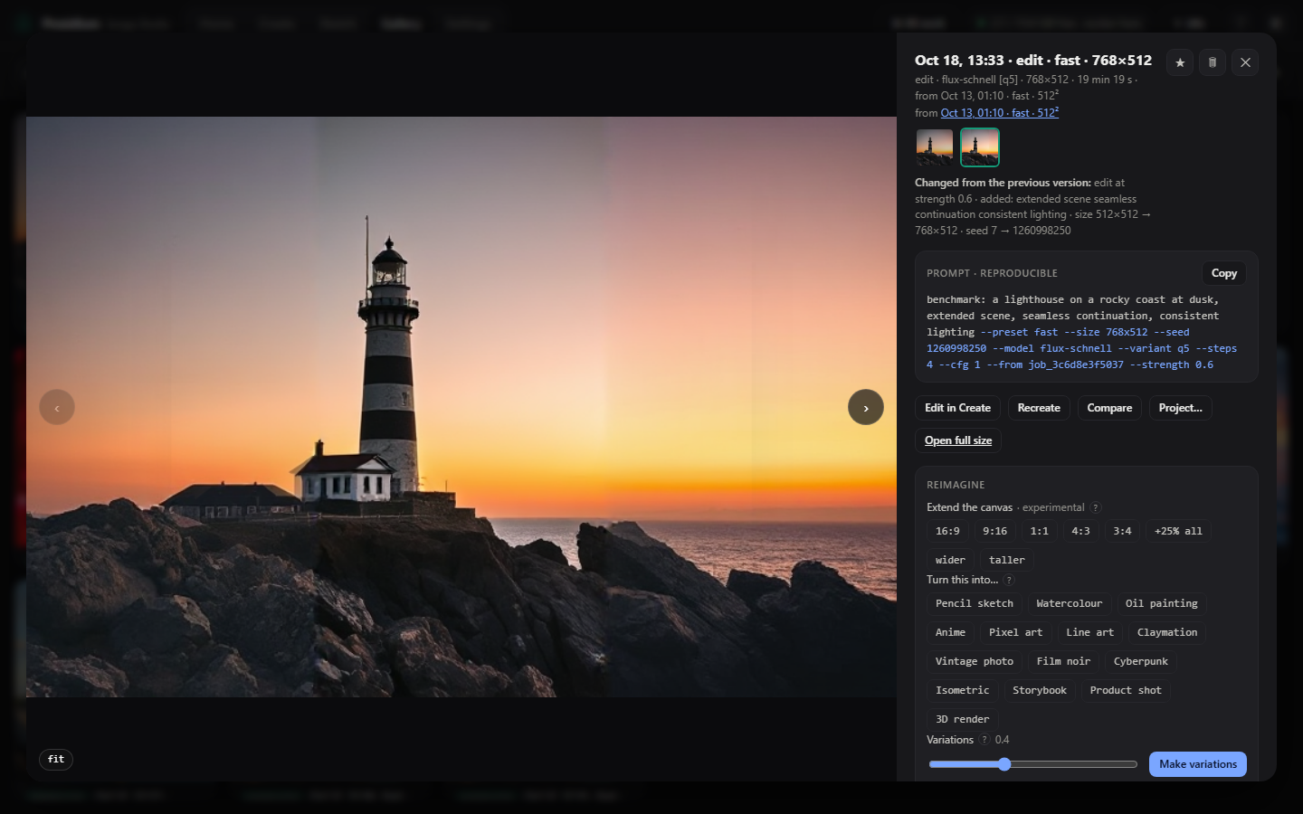Apply the Vintage photo style
The image size is (1303, 814).
(x=975, y=661)
